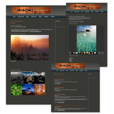Click HERE link under the first workshop listing

[x=59, y=84]
